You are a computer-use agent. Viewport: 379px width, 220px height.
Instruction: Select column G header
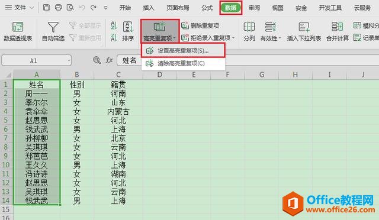coord(262,75)
